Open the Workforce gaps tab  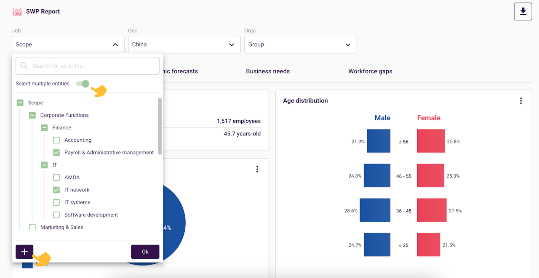(x=370, y=71)
